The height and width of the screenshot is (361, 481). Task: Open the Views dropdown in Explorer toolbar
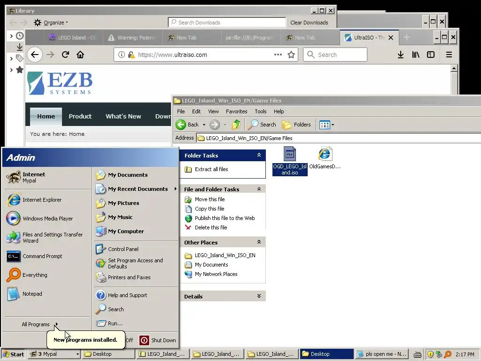tap(327, 125)
